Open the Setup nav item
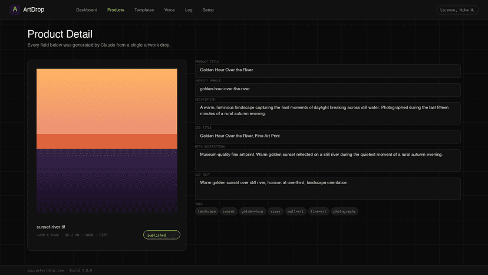 (x=208, y=10)
